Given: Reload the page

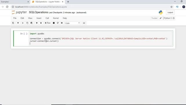Looking at the screenshot, I should pyautogui.click(x=7, y=7).
